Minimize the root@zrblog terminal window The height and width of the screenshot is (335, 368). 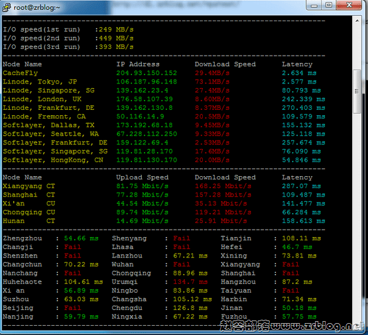pyautogui.click(x=314, y=5)
